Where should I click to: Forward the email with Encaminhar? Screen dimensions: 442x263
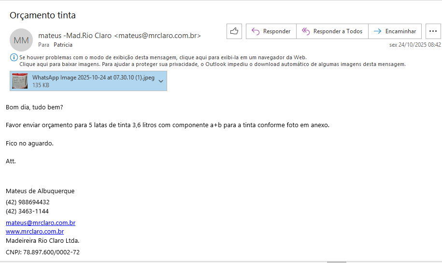(395, 31)
